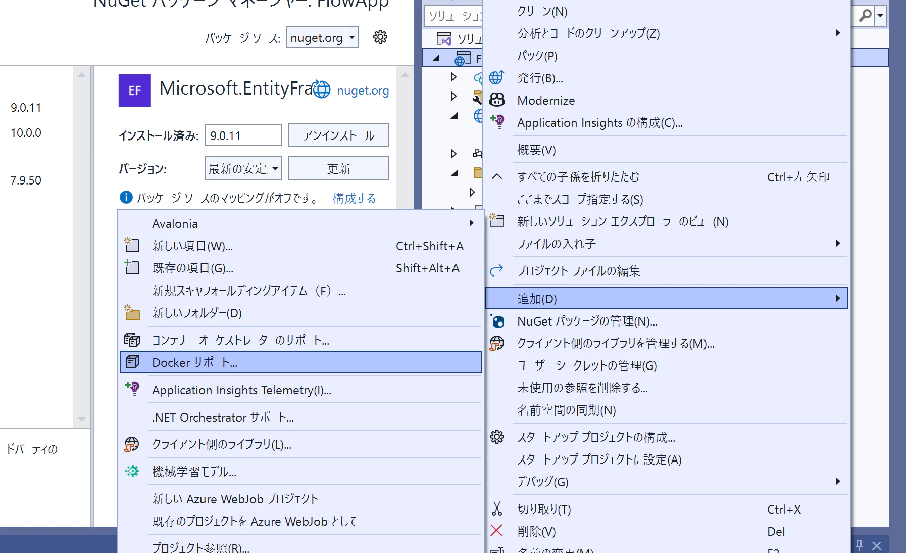Click the solution icon in Solution Explorer tree
The image size is (906, 553).
click(x=444, y=39)
